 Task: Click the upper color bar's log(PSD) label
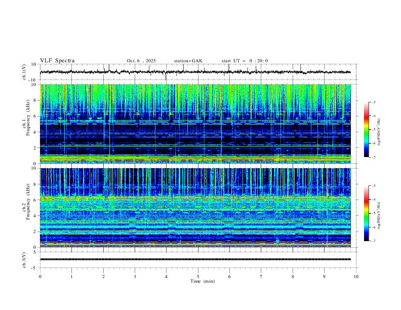[379, 132]
